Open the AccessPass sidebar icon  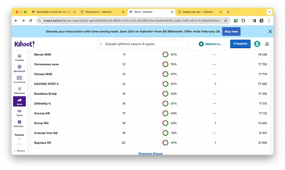pos(19,80)
